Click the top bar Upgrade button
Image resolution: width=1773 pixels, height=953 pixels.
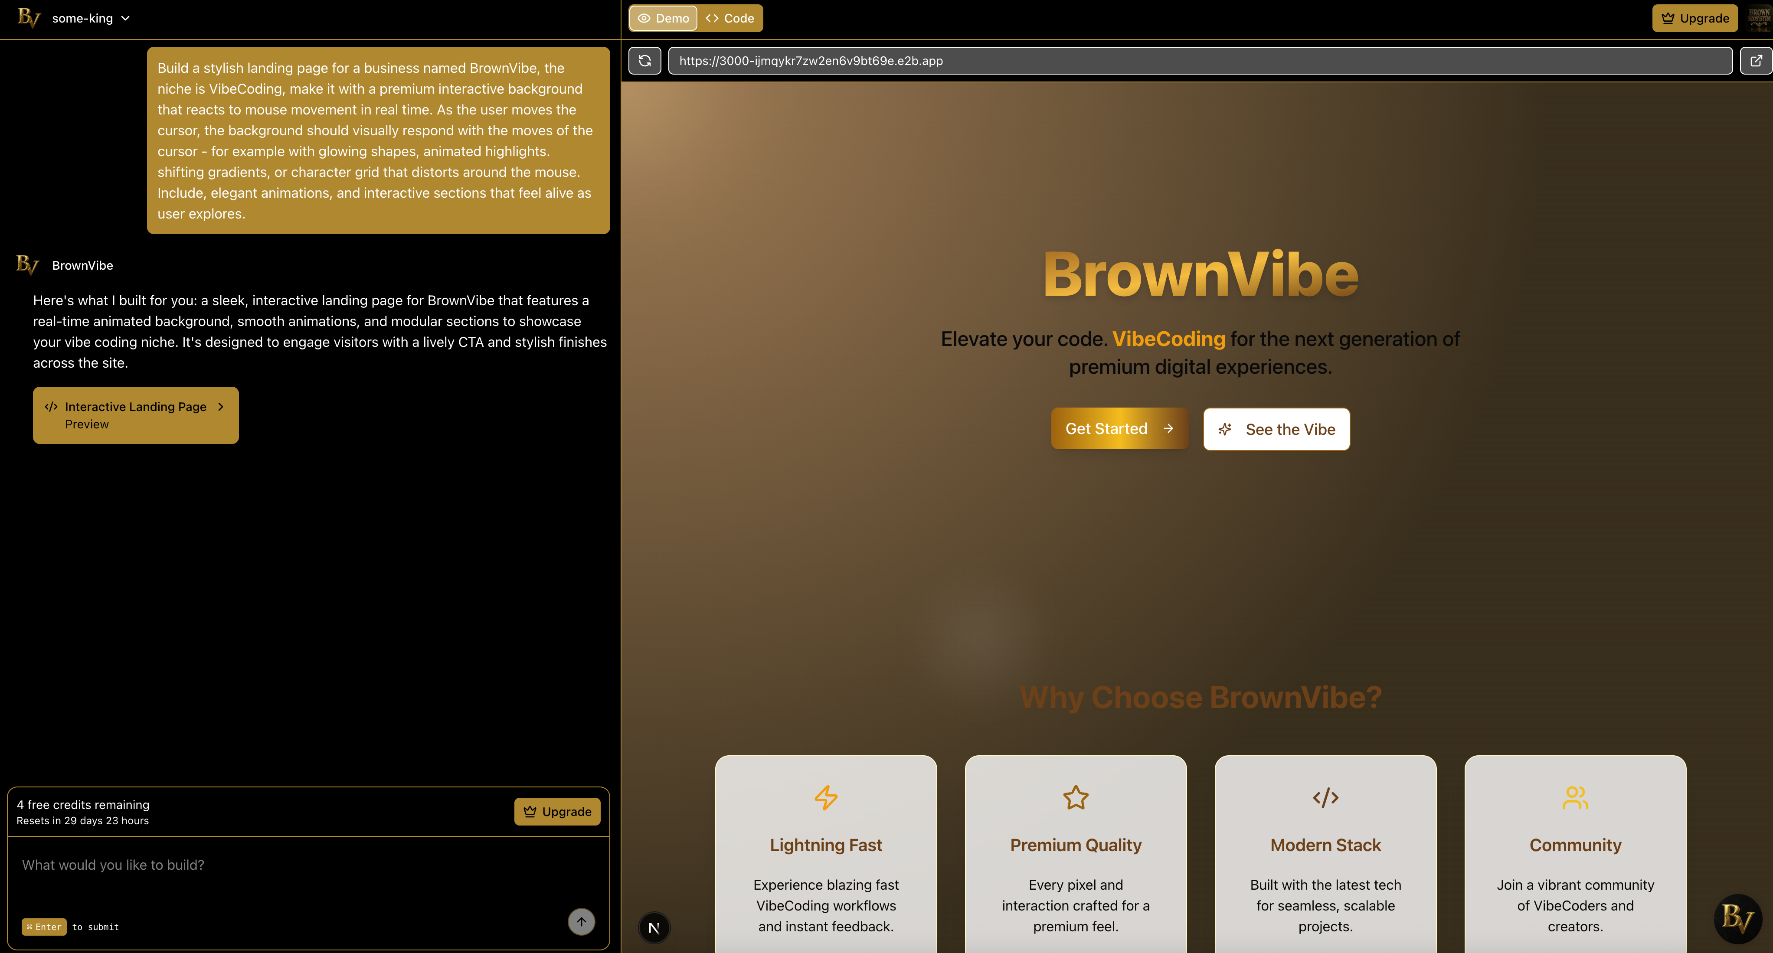(1694, 18)
